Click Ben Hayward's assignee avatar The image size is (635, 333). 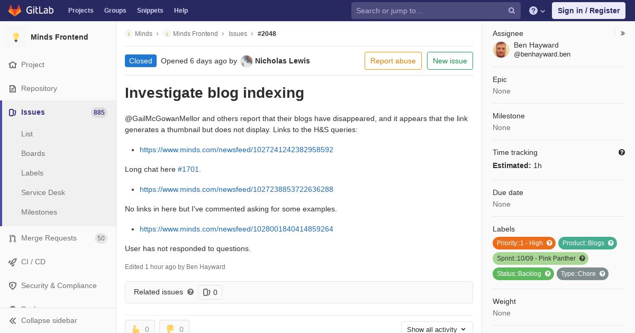click(x=501, y=50)
